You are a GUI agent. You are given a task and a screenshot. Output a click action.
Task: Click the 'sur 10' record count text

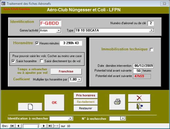[65, 126]
